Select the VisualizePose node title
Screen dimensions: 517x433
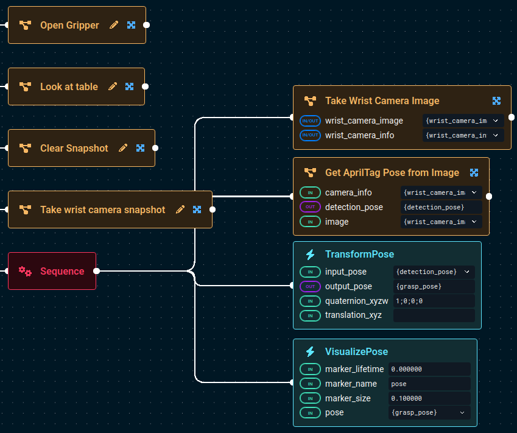pos(356,351)
